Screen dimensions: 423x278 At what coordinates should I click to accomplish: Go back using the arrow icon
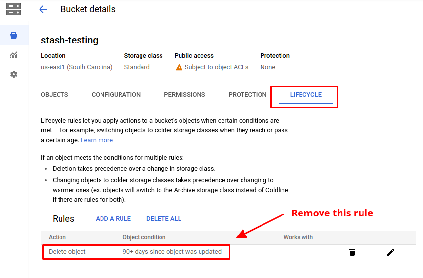[x=43, y=9]
